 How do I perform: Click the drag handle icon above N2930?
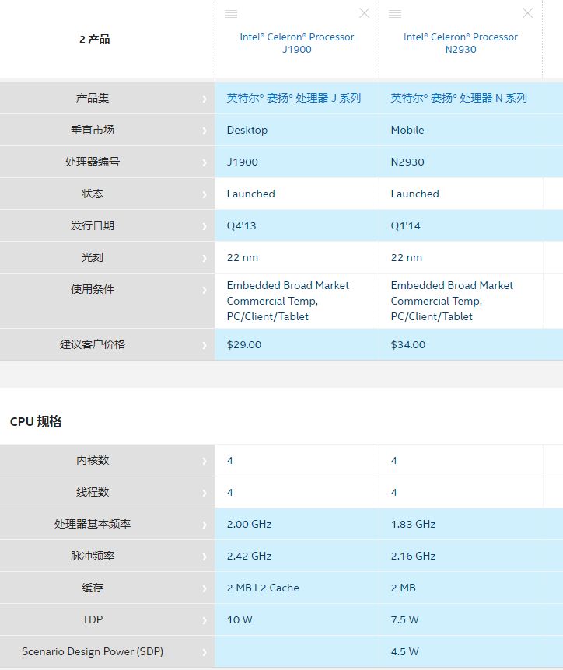tap(395, 14)
